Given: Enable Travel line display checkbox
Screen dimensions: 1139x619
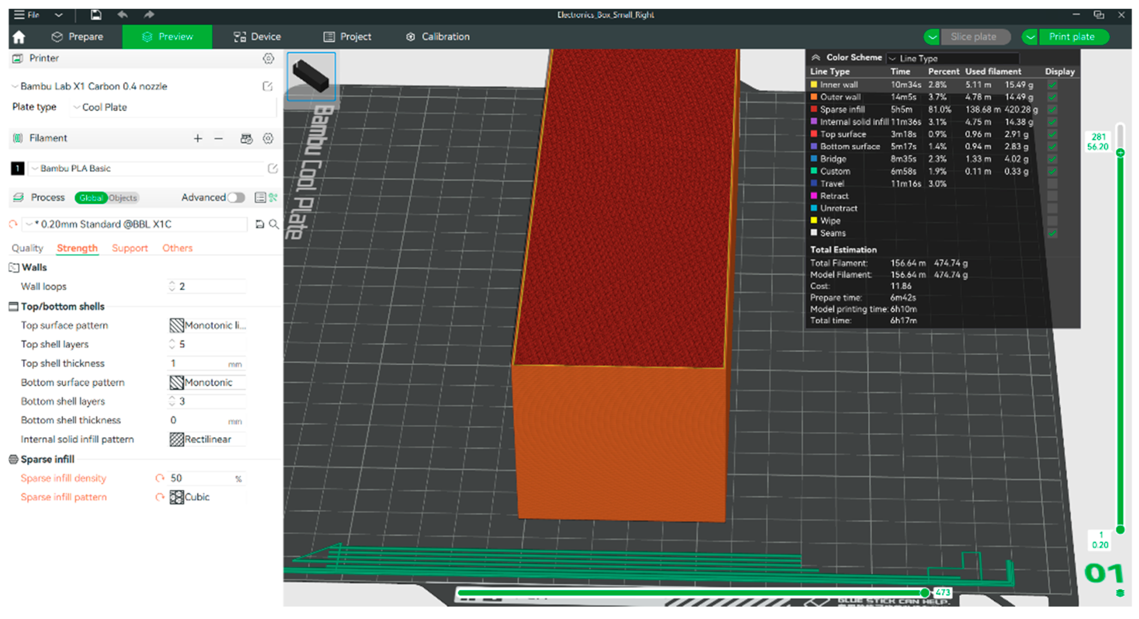Looking at the screenshot, I should click(1052, 184).
